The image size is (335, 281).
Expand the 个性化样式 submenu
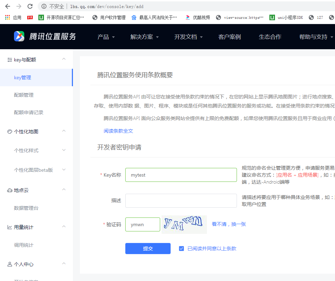click(x=64, y=150)
